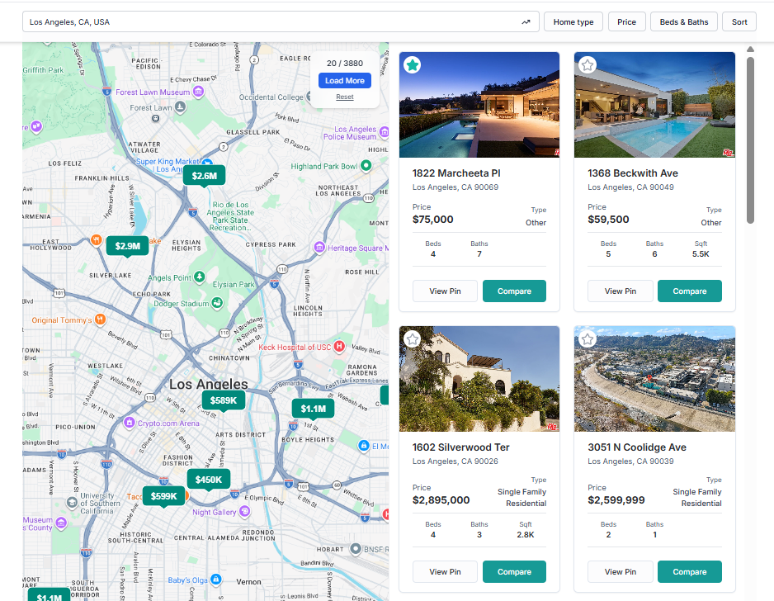Click Dodger Stadium map marker
The height and width of the screenshot is (601, 774).
(217, 303)
